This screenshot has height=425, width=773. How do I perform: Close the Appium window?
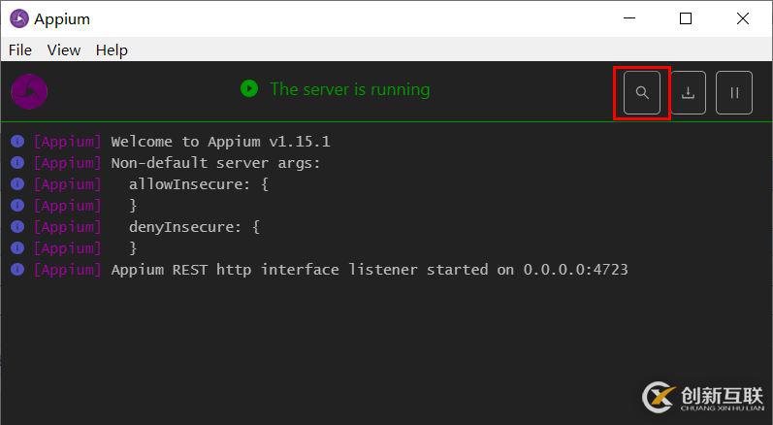743,18
